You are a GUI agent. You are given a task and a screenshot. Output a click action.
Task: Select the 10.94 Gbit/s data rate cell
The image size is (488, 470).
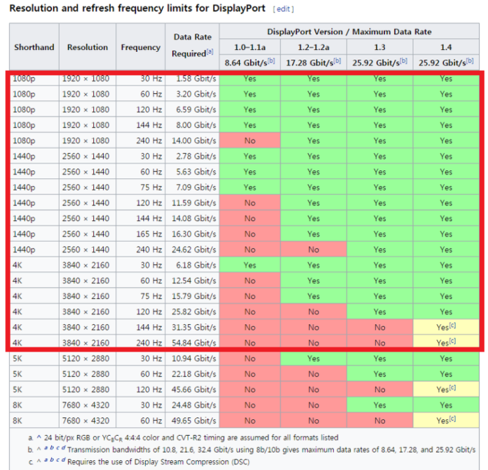pyautogui.click(x=192, y=358)
